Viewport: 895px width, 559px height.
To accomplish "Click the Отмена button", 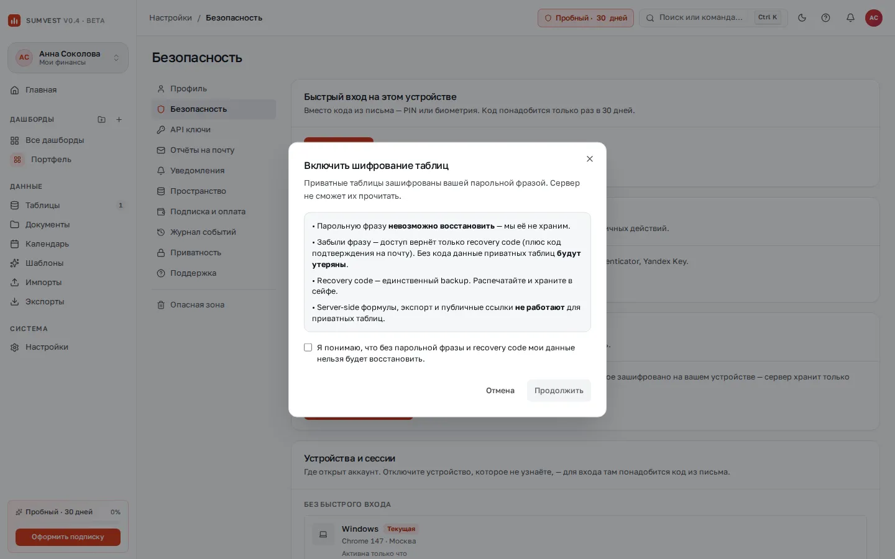I will 500,391.
